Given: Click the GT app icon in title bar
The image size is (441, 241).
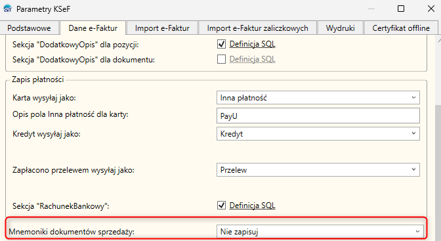Looking at the screenshot, I should (8, 9).
